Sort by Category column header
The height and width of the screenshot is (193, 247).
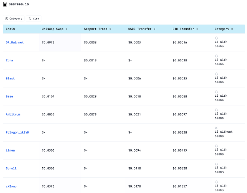tap(223, 29)
